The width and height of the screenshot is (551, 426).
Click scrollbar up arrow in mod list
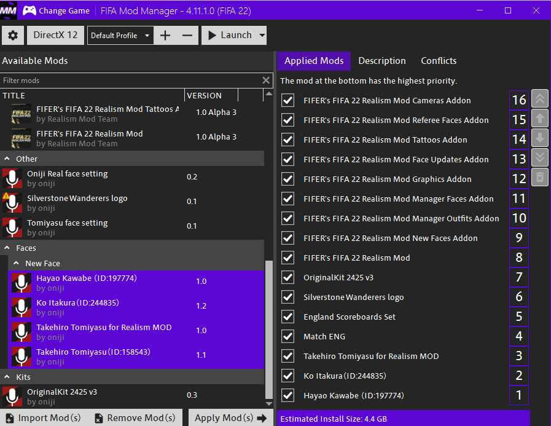[x=269, y=93]
